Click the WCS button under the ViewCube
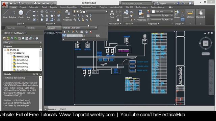 tap(206, 54)
